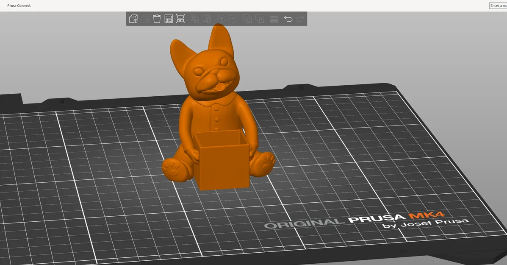This screenshot has height=265, width=507.
Task: Open the Variable layer height tool
Action: (x=274, y=19)
